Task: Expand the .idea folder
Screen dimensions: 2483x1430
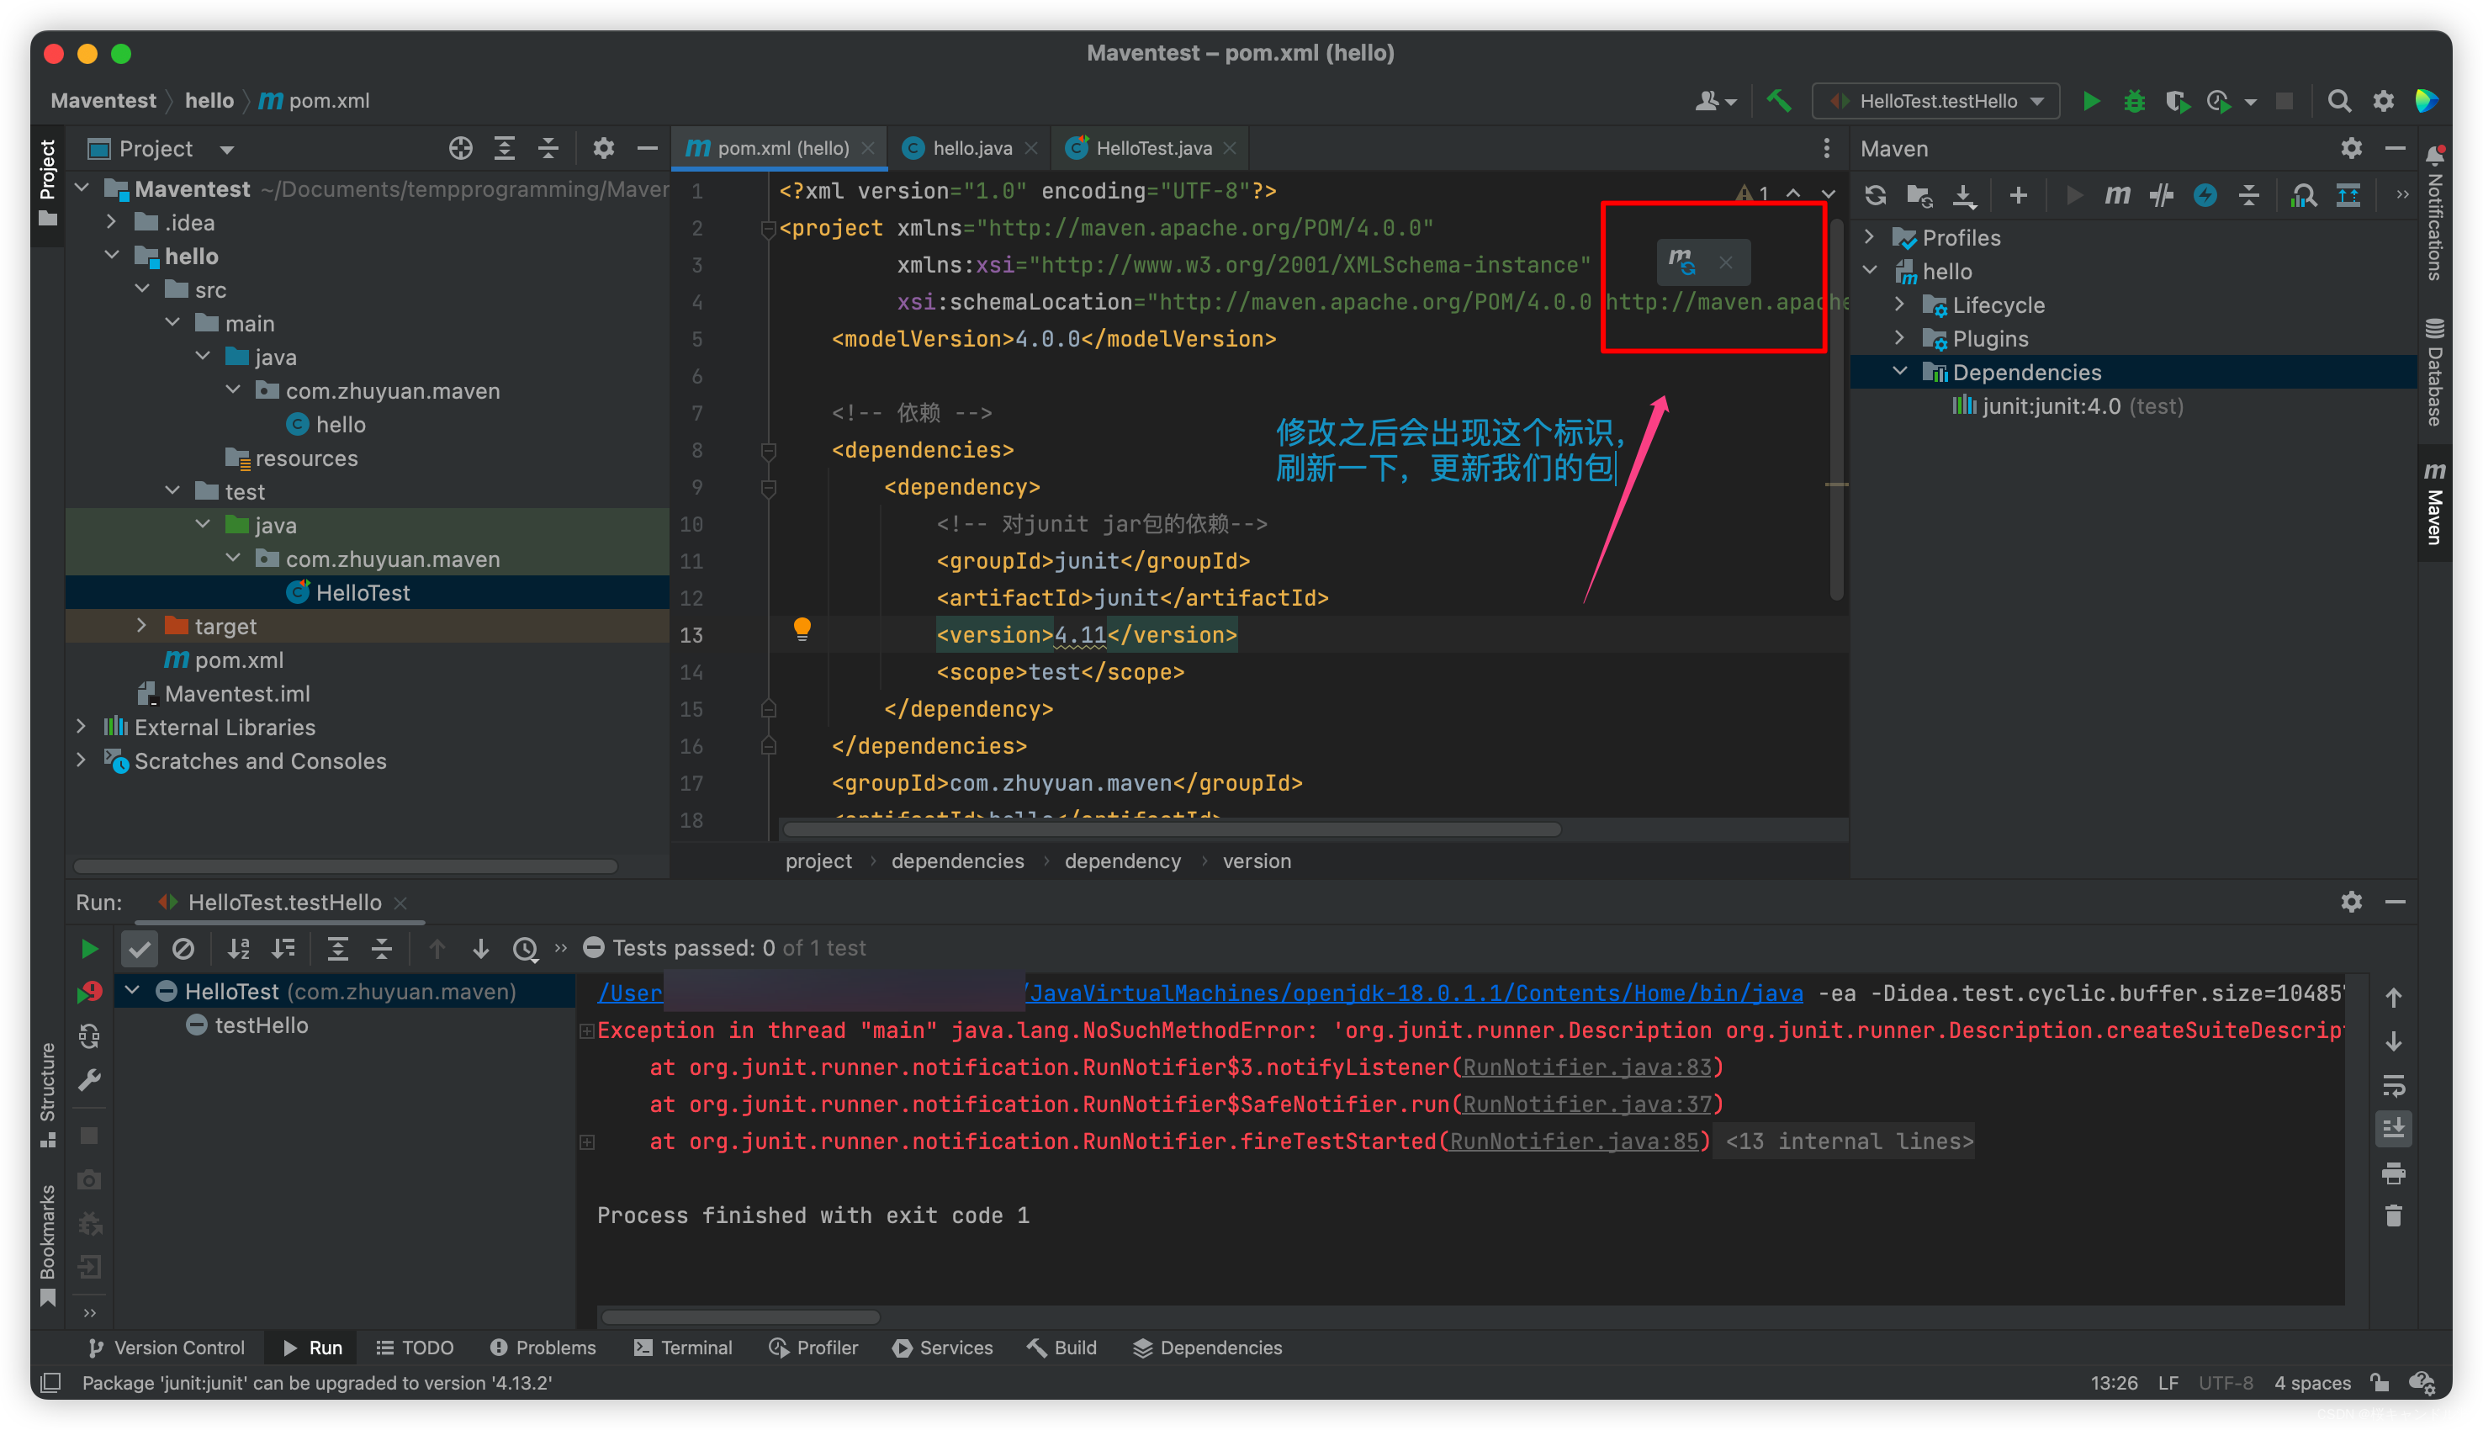Action: [x=112, y=222]
